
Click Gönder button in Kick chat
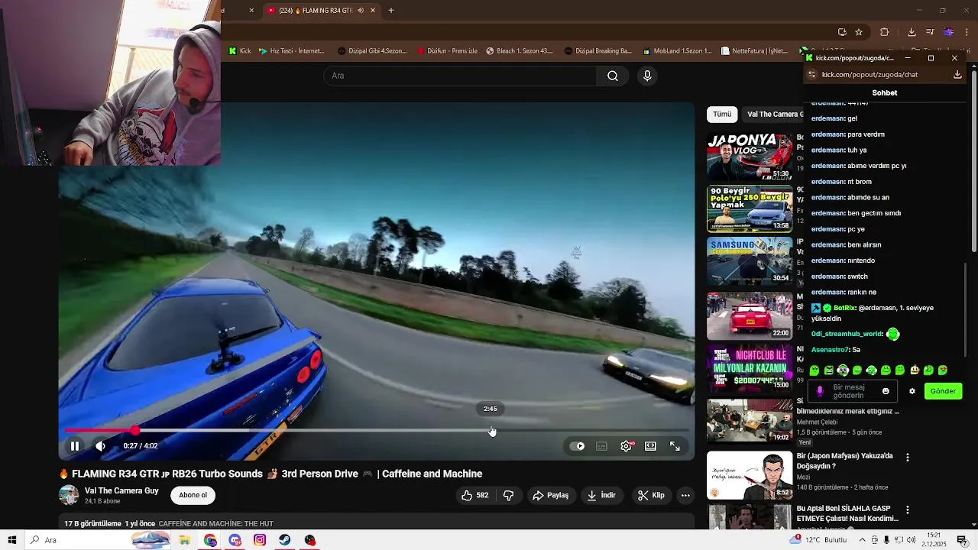coord(943,391)
